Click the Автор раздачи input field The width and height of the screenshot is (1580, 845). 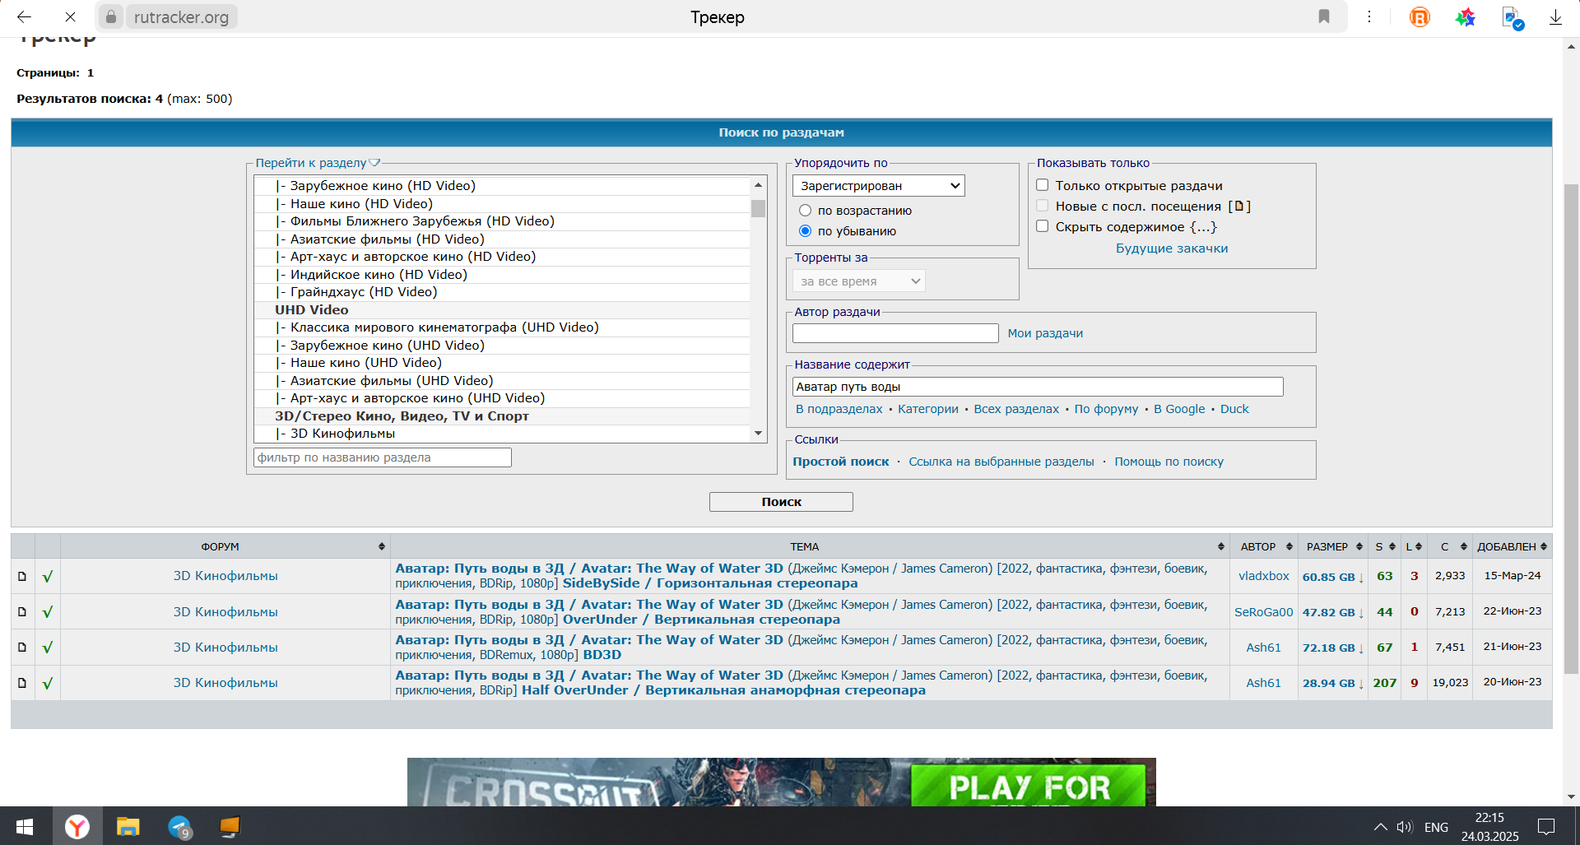895,333
